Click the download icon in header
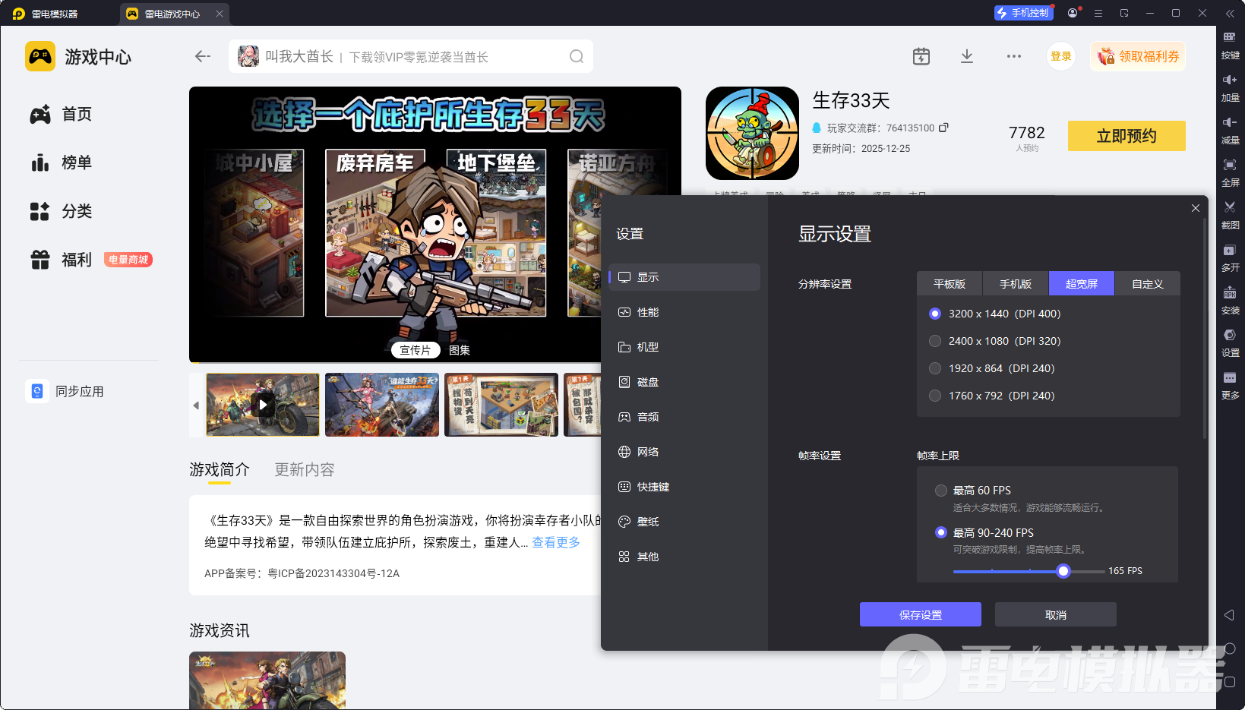The image size is (1245, 710). coord(966,56)
